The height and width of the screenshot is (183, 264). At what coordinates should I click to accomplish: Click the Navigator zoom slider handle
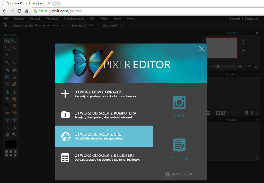click(218, 66)
